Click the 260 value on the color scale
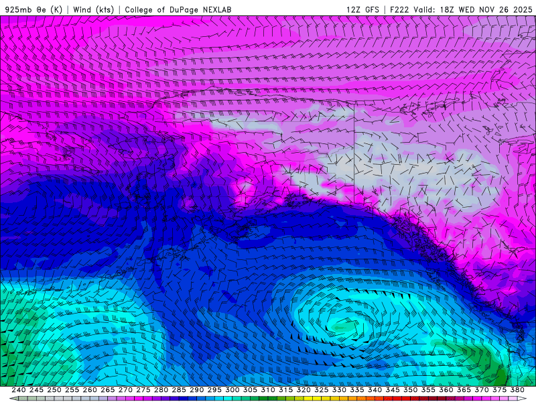The image size is (536, 402). click(x=90, y=390)
